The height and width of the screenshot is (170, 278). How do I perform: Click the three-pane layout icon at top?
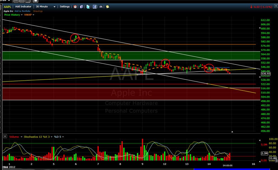[x=28, y=1]
